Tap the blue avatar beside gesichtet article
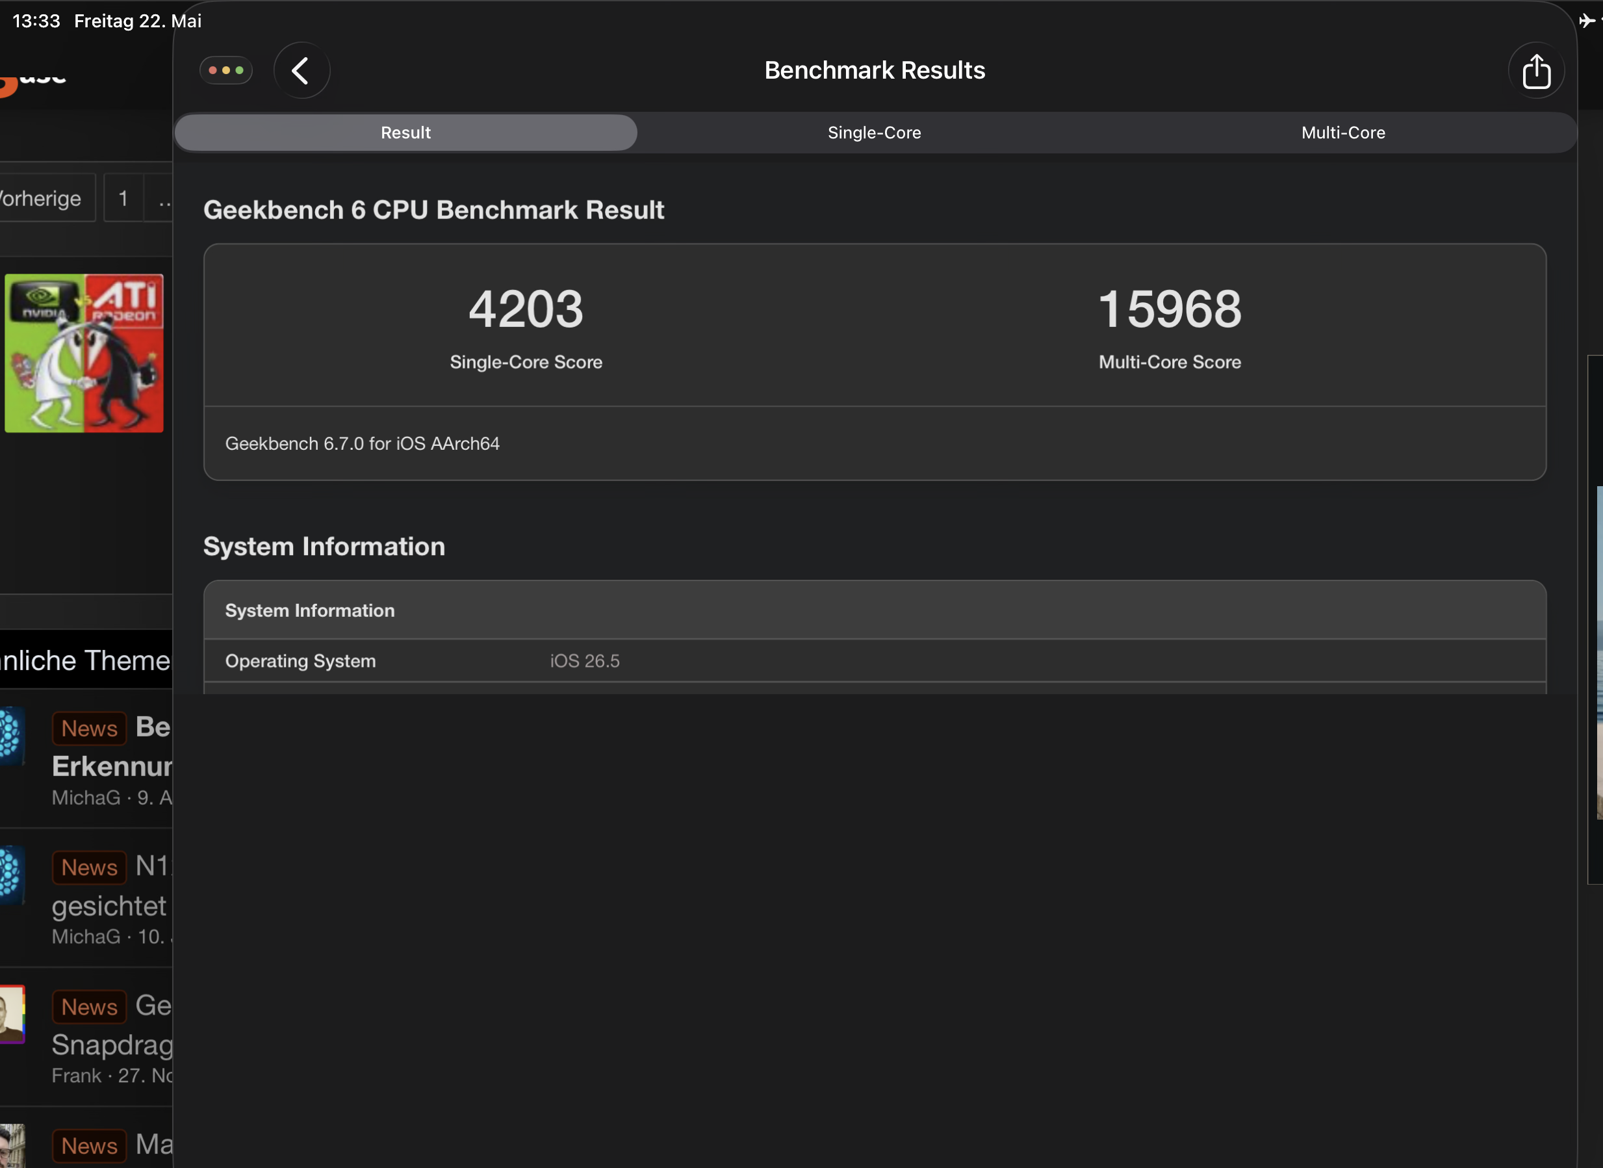1603x1168 pixels. (x=12, y=876)
